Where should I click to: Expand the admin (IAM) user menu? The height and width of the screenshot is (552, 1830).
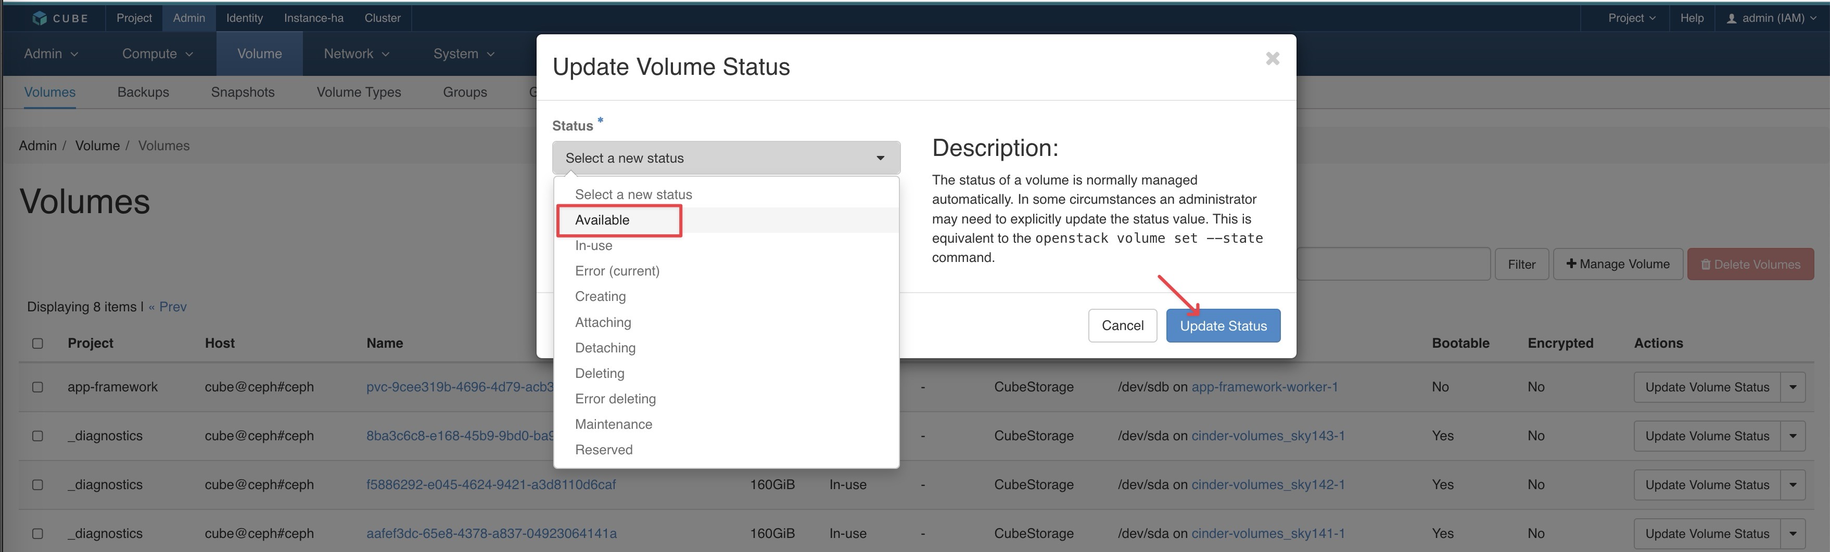[x=1772, y=18]
